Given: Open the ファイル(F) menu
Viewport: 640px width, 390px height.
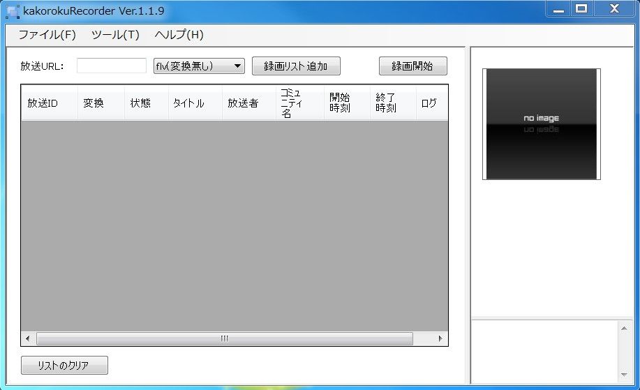Looking at the screenshot, I should point(47,35).
